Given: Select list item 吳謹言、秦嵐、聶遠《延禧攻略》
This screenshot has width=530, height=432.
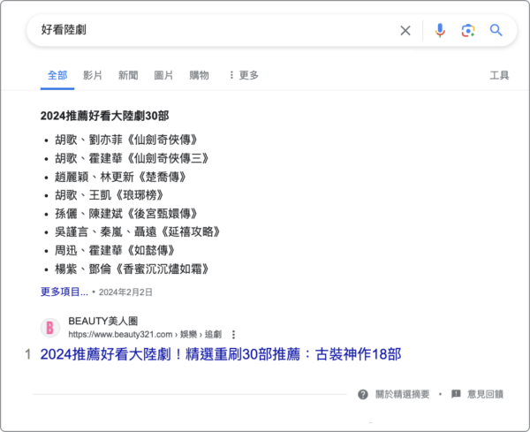Looking at the screenshot, I should (x=137, y=231).
